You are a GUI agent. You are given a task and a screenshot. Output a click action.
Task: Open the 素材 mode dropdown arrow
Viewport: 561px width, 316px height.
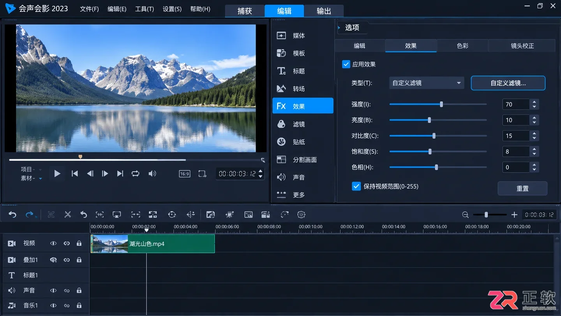click(x=40, y=179)
